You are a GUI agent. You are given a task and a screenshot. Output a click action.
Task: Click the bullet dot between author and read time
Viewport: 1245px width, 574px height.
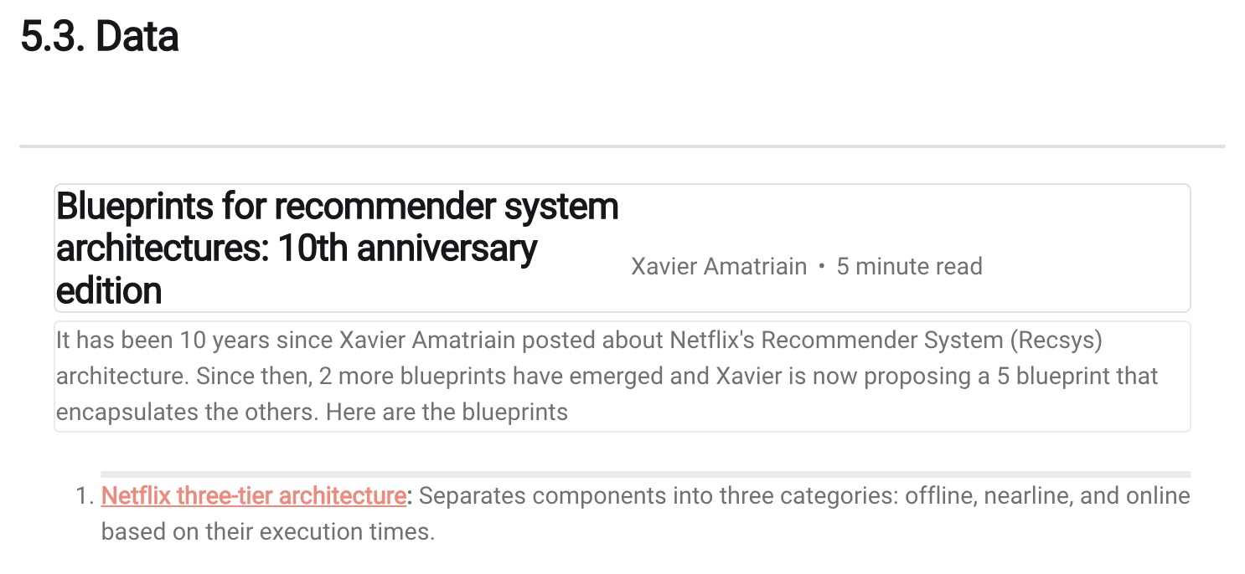click(x=822, y=267)
